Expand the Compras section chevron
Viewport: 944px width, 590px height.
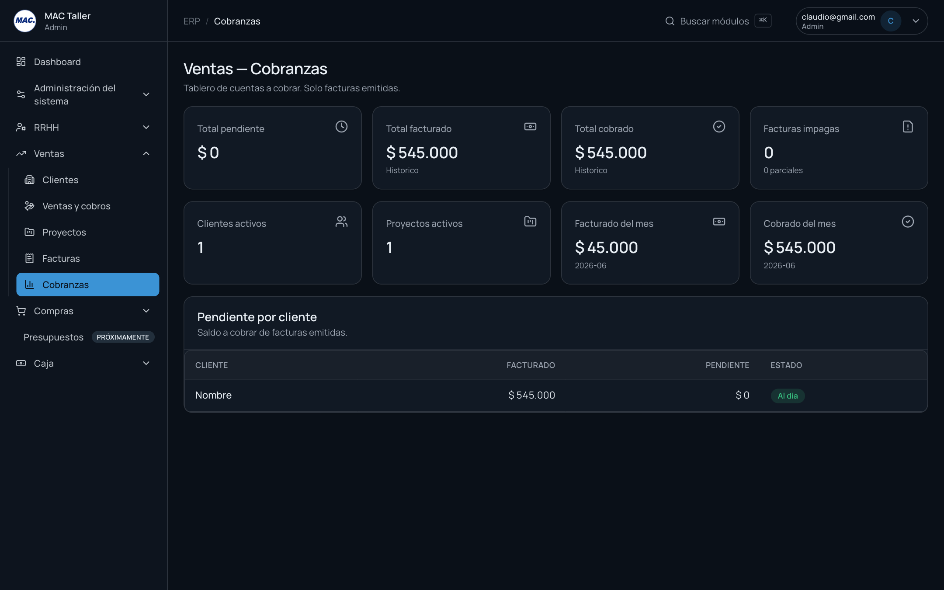146,311
